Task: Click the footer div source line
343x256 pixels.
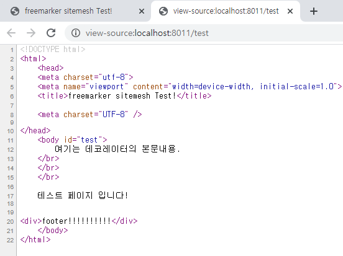Action: point(79,221)
